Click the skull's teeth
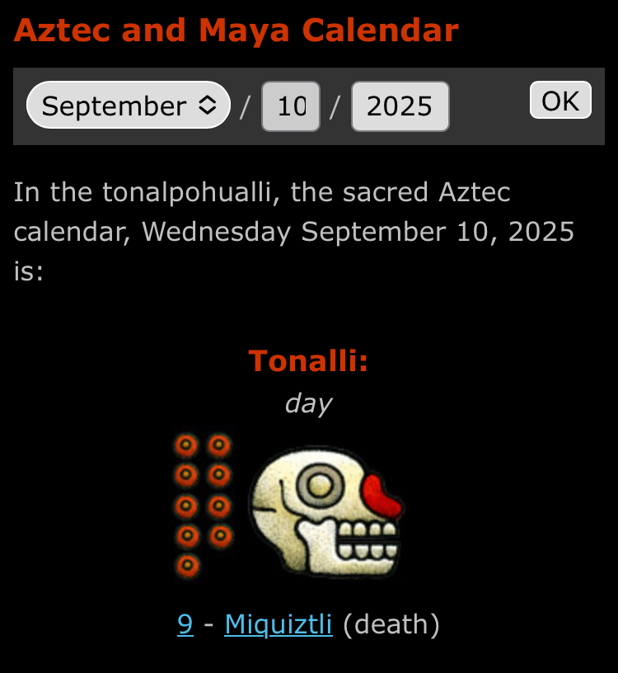The image size is (618, 673). [368, 540]
